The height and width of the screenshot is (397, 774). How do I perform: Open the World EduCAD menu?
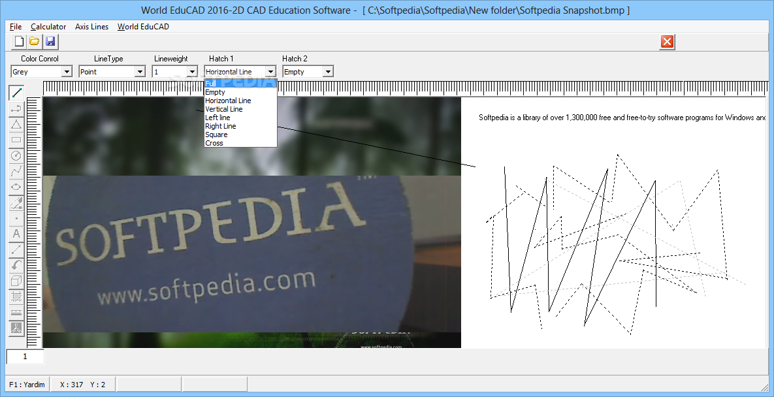coord(143,27)
